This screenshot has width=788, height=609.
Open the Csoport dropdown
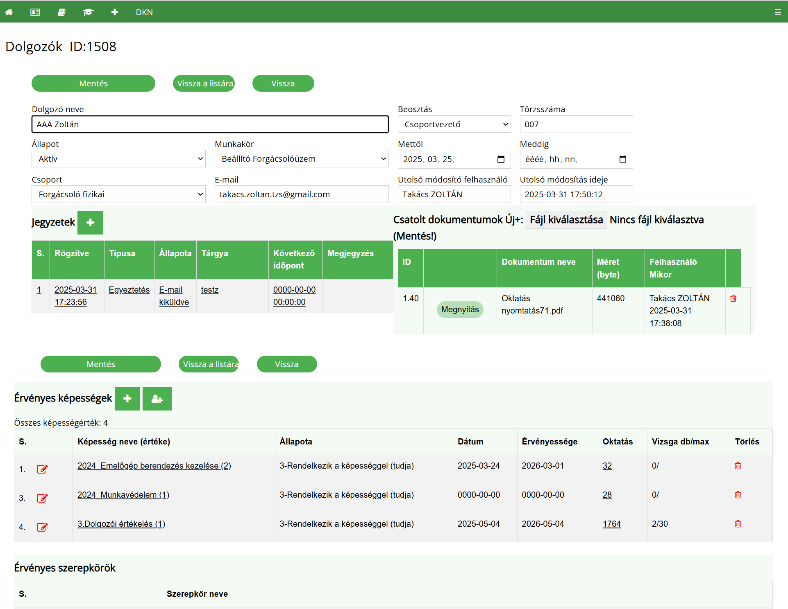[x=118, y=194]
